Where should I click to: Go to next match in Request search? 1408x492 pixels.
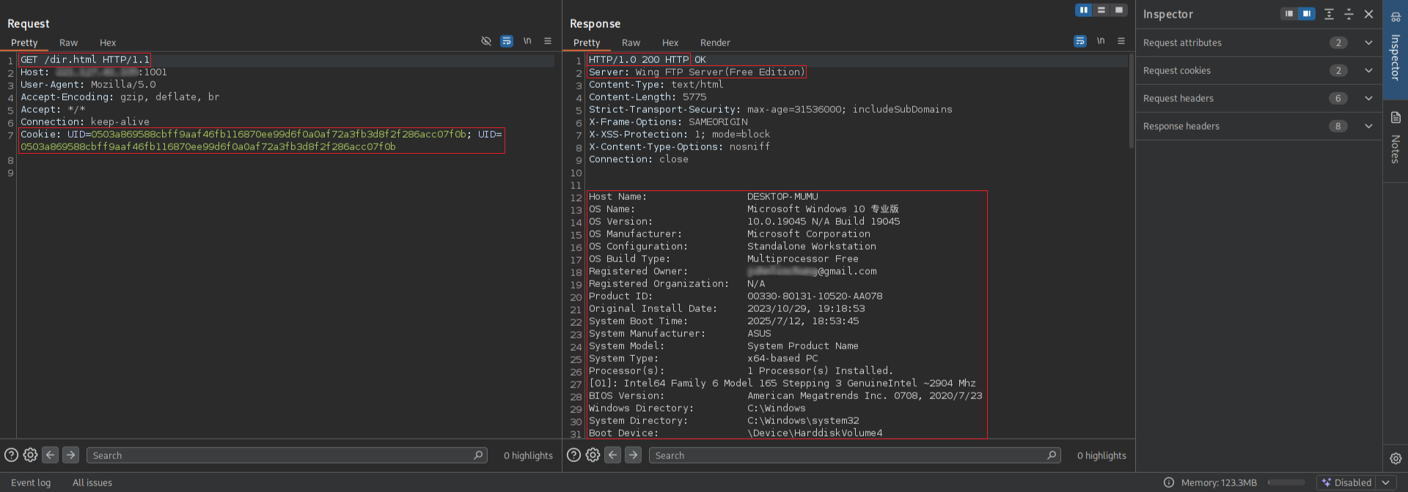pos(70,455)
